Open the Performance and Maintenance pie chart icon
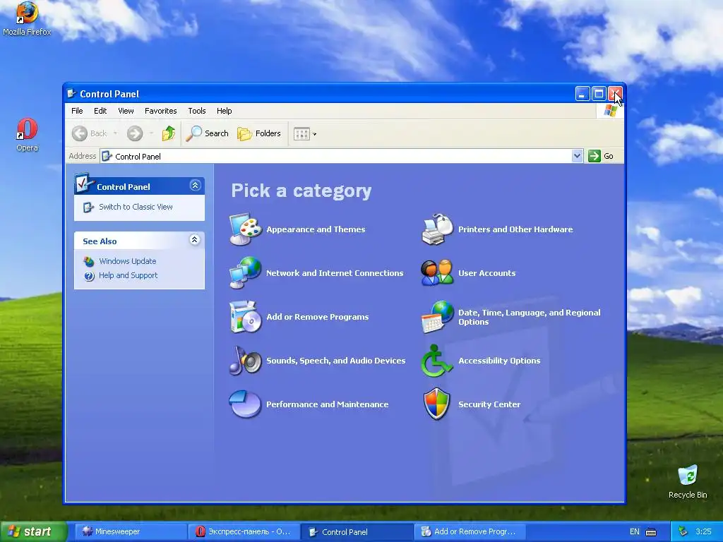The height and width of the screenshot is (542, 723). [x=246, y=404]
